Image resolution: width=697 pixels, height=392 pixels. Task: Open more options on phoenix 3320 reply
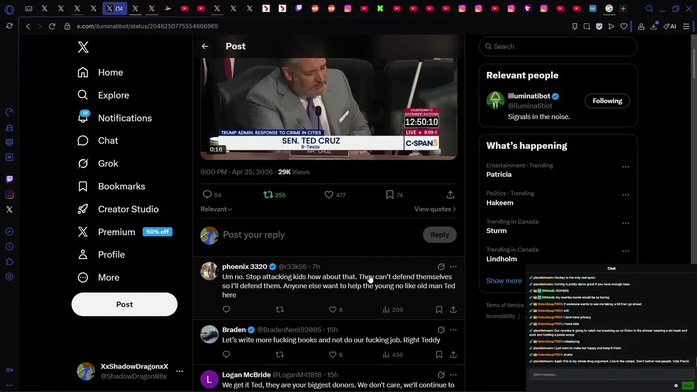[453, 267]
